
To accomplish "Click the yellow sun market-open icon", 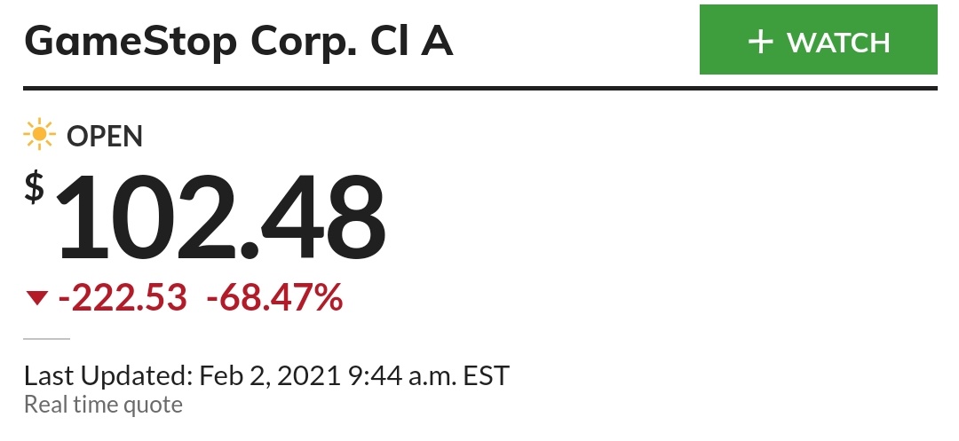I will point(39,135).
